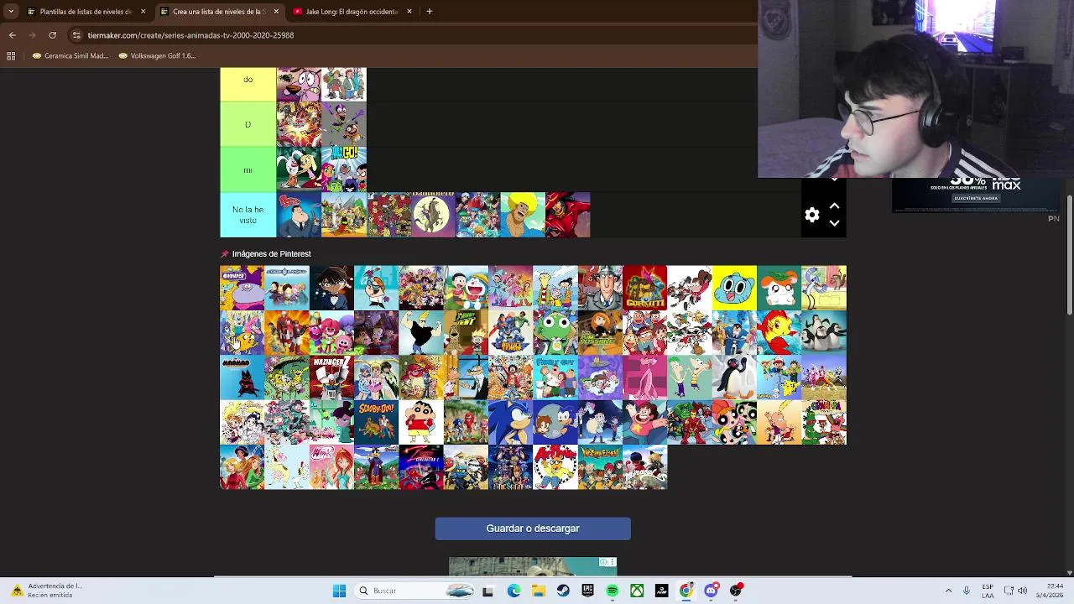Select the Arthur image
The image size is (1074, 604).
click(555, 467)
